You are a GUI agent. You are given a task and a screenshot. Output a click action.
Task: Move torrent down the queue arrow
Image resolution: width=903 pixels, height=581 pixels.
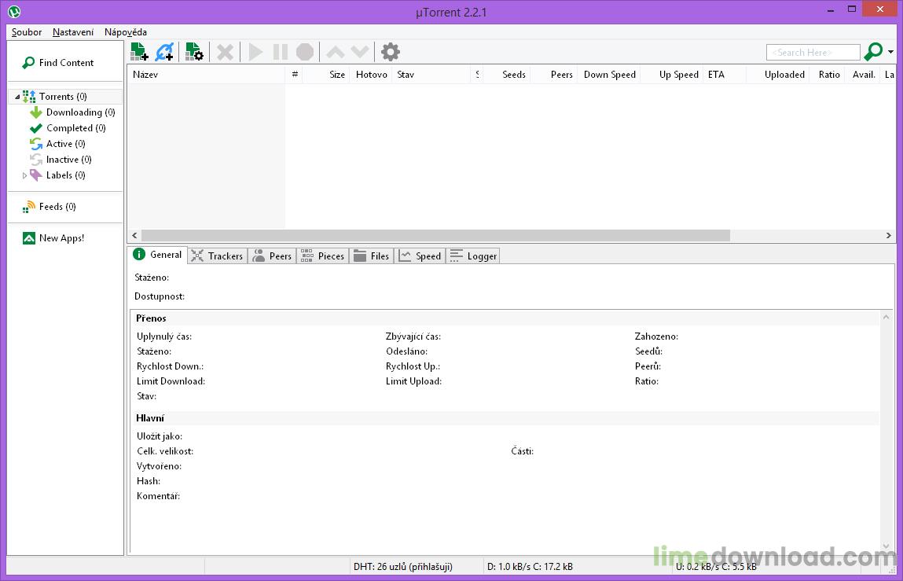tap(360, 52)
